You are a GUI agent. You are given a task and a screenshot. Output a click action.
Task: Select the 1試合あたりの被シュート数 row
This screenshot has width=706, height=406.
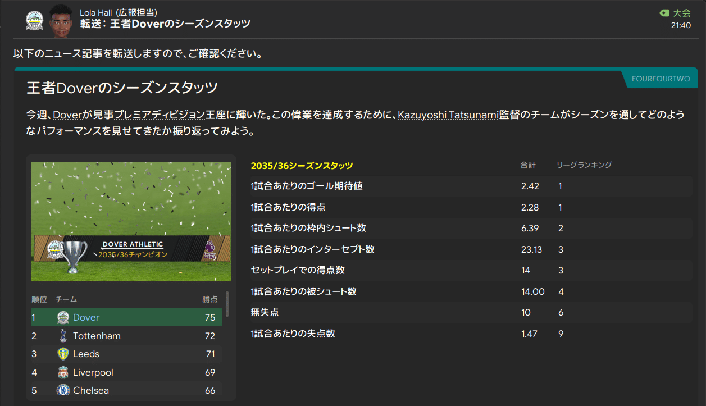(x=471, y=291)
